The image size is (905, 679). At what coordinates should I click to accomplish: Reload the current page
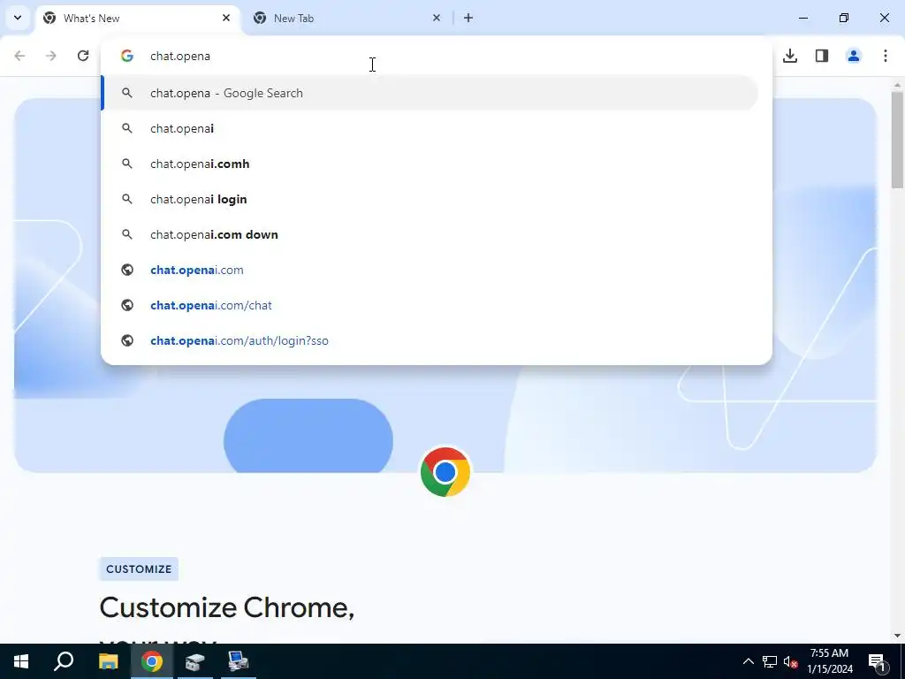[83, 56]
